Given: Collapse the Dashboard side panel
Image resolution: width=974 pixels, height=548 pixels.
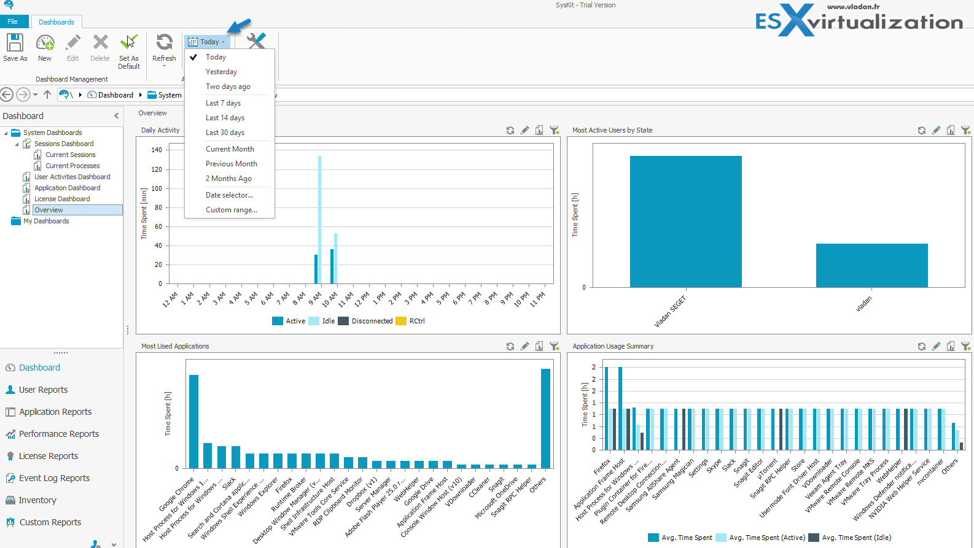Looking at the screenshot, I should tap(116, 115).
